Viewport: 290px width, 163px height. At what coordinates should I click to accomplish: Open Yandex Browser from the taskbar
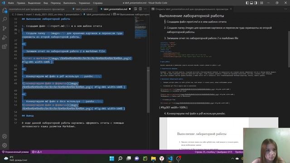(x=162, y=158)
